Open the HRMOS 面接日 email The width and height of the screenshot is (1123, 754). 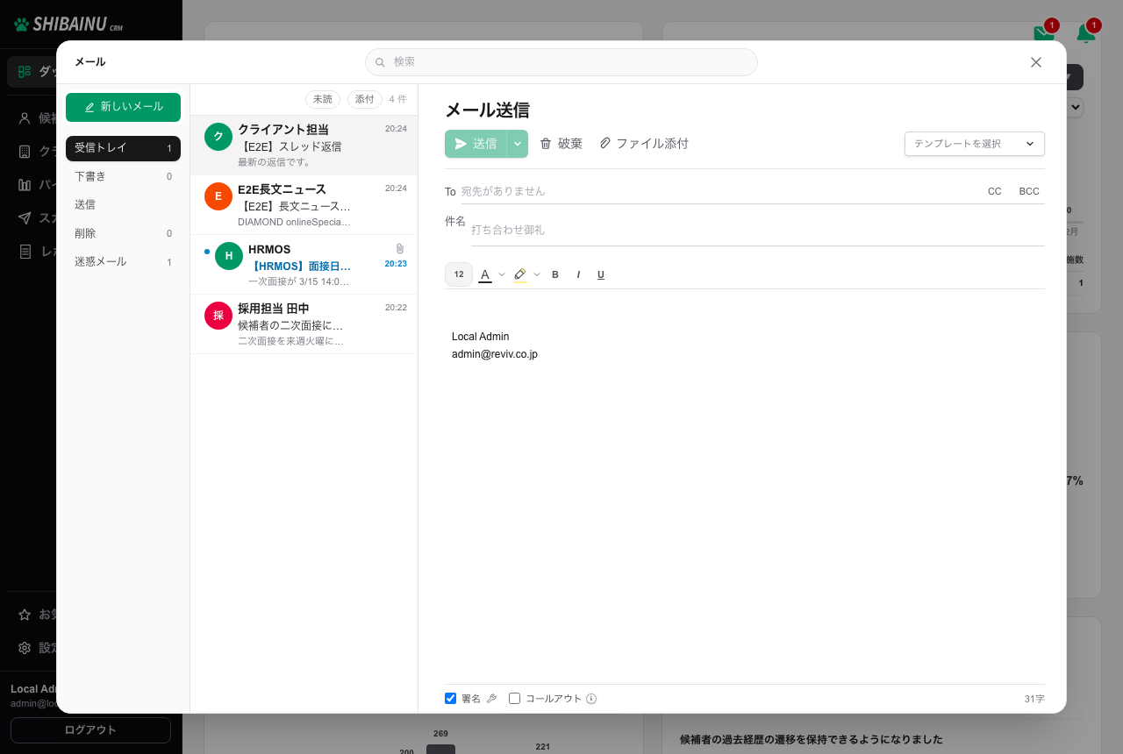[x=304, y=265]
